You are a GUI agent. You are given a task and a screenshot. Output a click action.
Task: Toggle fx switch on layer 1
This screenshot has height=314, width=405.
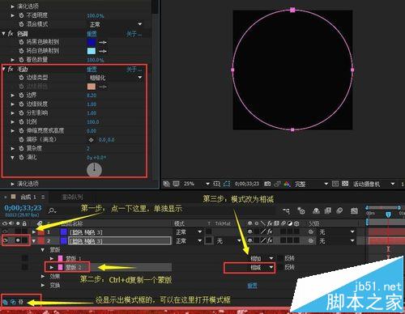click(x=270, y=231)
